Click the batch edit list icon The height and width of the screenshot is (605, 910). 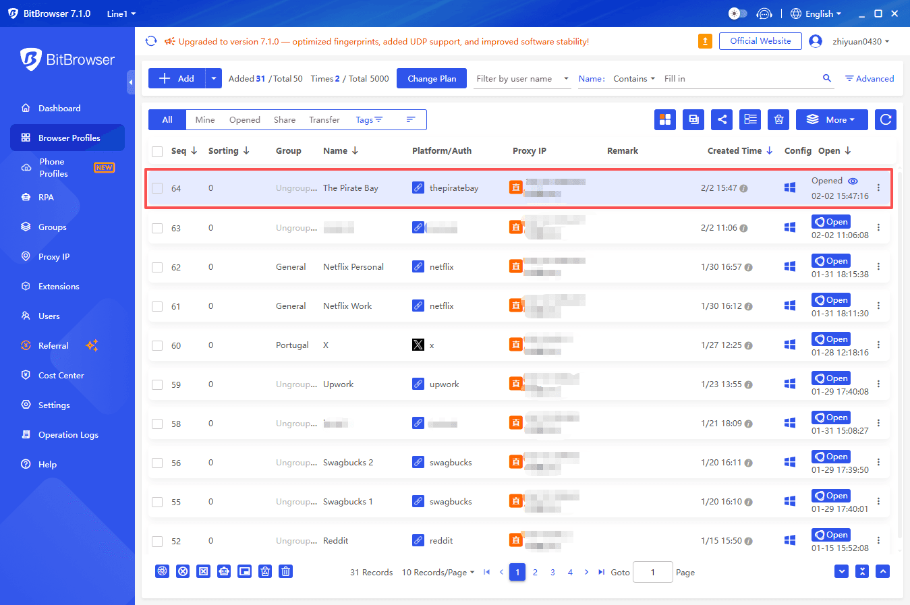pos(749,119)
